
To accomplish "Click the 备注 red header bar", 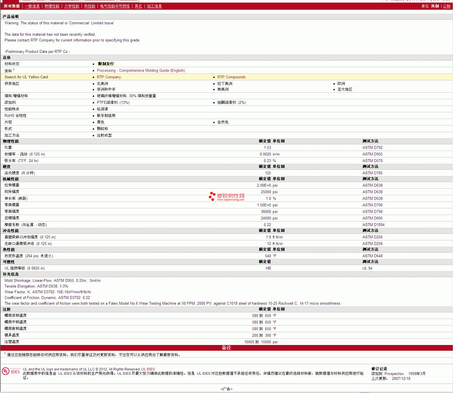I will click(226, 348).
